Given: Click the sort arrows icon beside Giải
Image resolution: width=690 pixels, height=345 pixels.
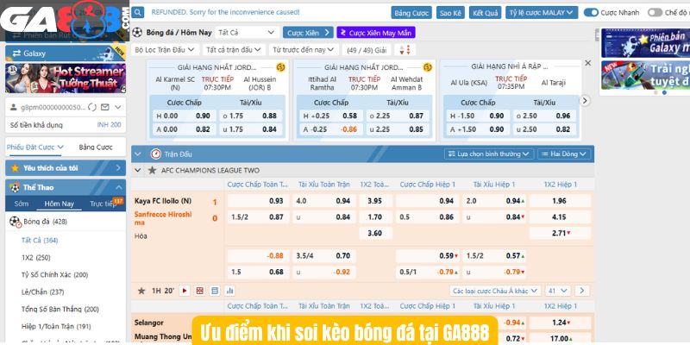Looking at the screenshot, I should coord(405,50).
